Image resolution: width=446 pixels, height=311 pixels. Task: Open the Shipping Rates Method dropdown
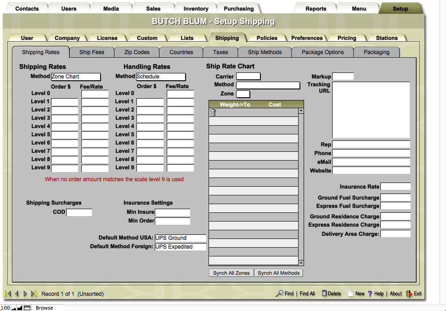75,77
